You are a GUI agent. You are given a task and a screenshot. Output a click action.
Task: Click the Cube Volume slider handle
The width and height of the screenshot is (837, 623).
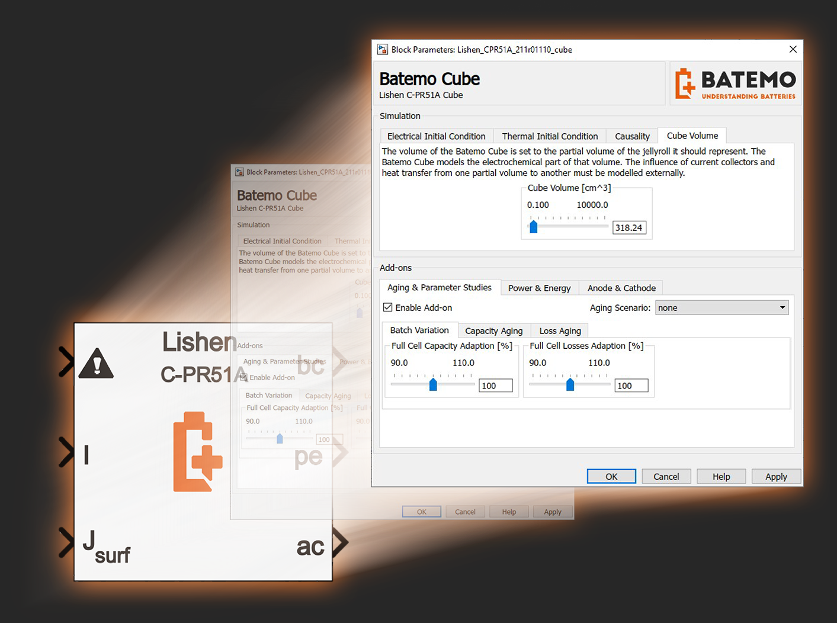coord(534,227)
